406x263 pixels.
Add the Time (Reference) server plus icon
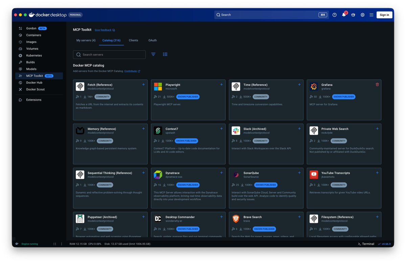point(299,84)
